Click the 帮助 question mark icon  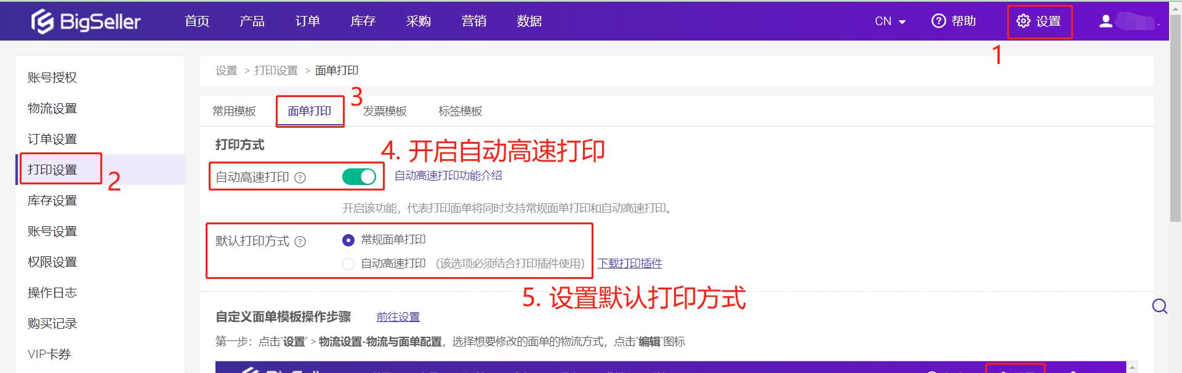(x=938, y=21)
